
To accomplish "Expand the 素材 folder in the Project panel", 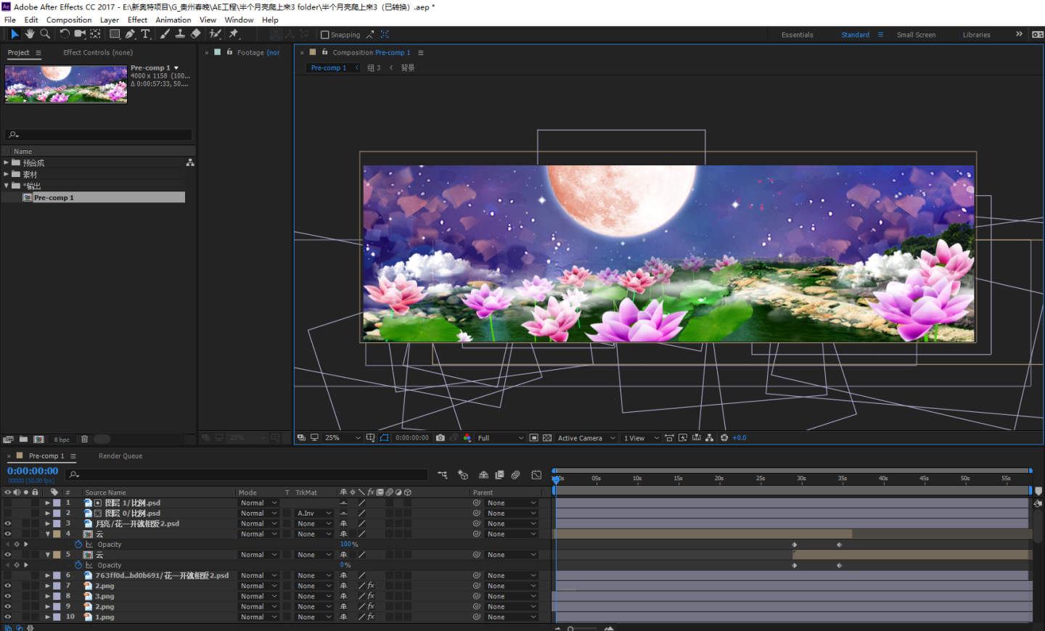I will coord(6,174).
